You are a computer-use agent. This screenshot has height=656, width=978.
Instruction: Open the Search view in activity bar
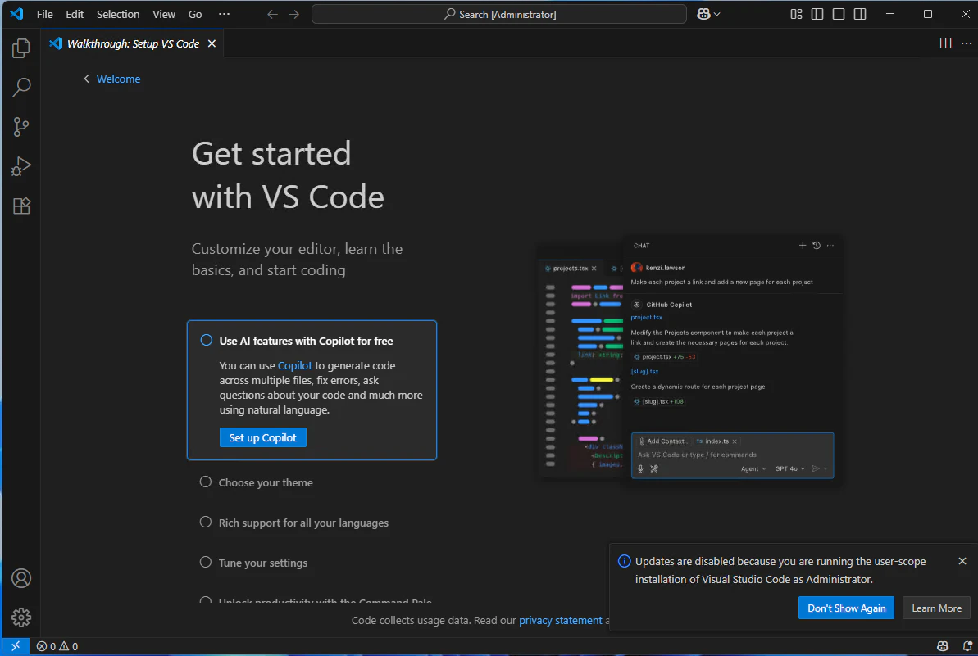click(21, 87)
